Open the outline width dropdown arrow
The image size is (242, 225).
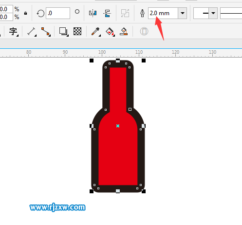coord(183,13)
